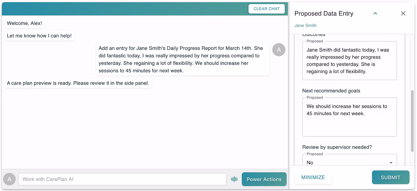Collapse the Proposed Data Entry panel with the chevron
This screenshot has width=417, height=191.
tap(375, 13)
